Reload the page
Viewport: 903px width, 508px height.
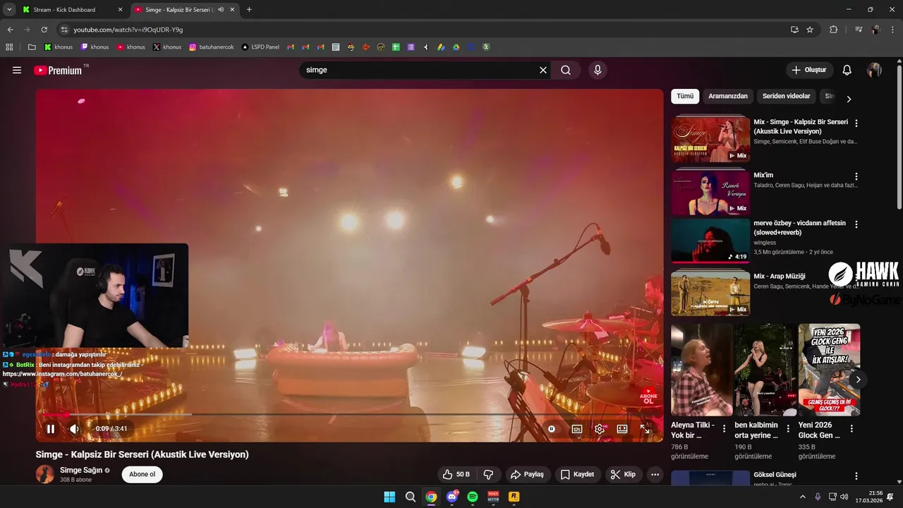[44, 30]
